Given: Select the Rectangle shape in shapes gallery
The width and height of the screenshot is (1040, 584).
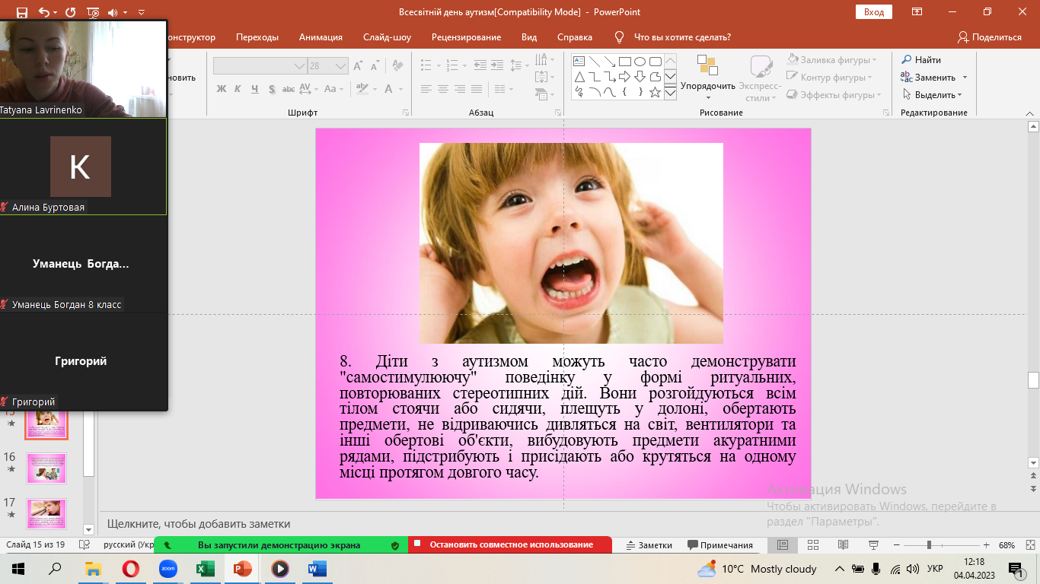Looking at the screenshot, I should point(624,62).
